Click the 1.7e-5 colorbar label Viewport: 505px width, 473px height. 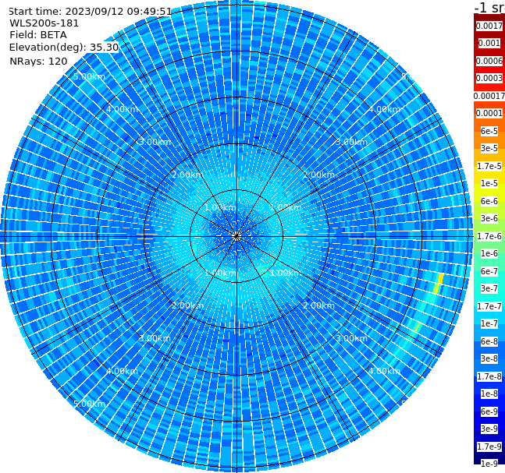489,166
